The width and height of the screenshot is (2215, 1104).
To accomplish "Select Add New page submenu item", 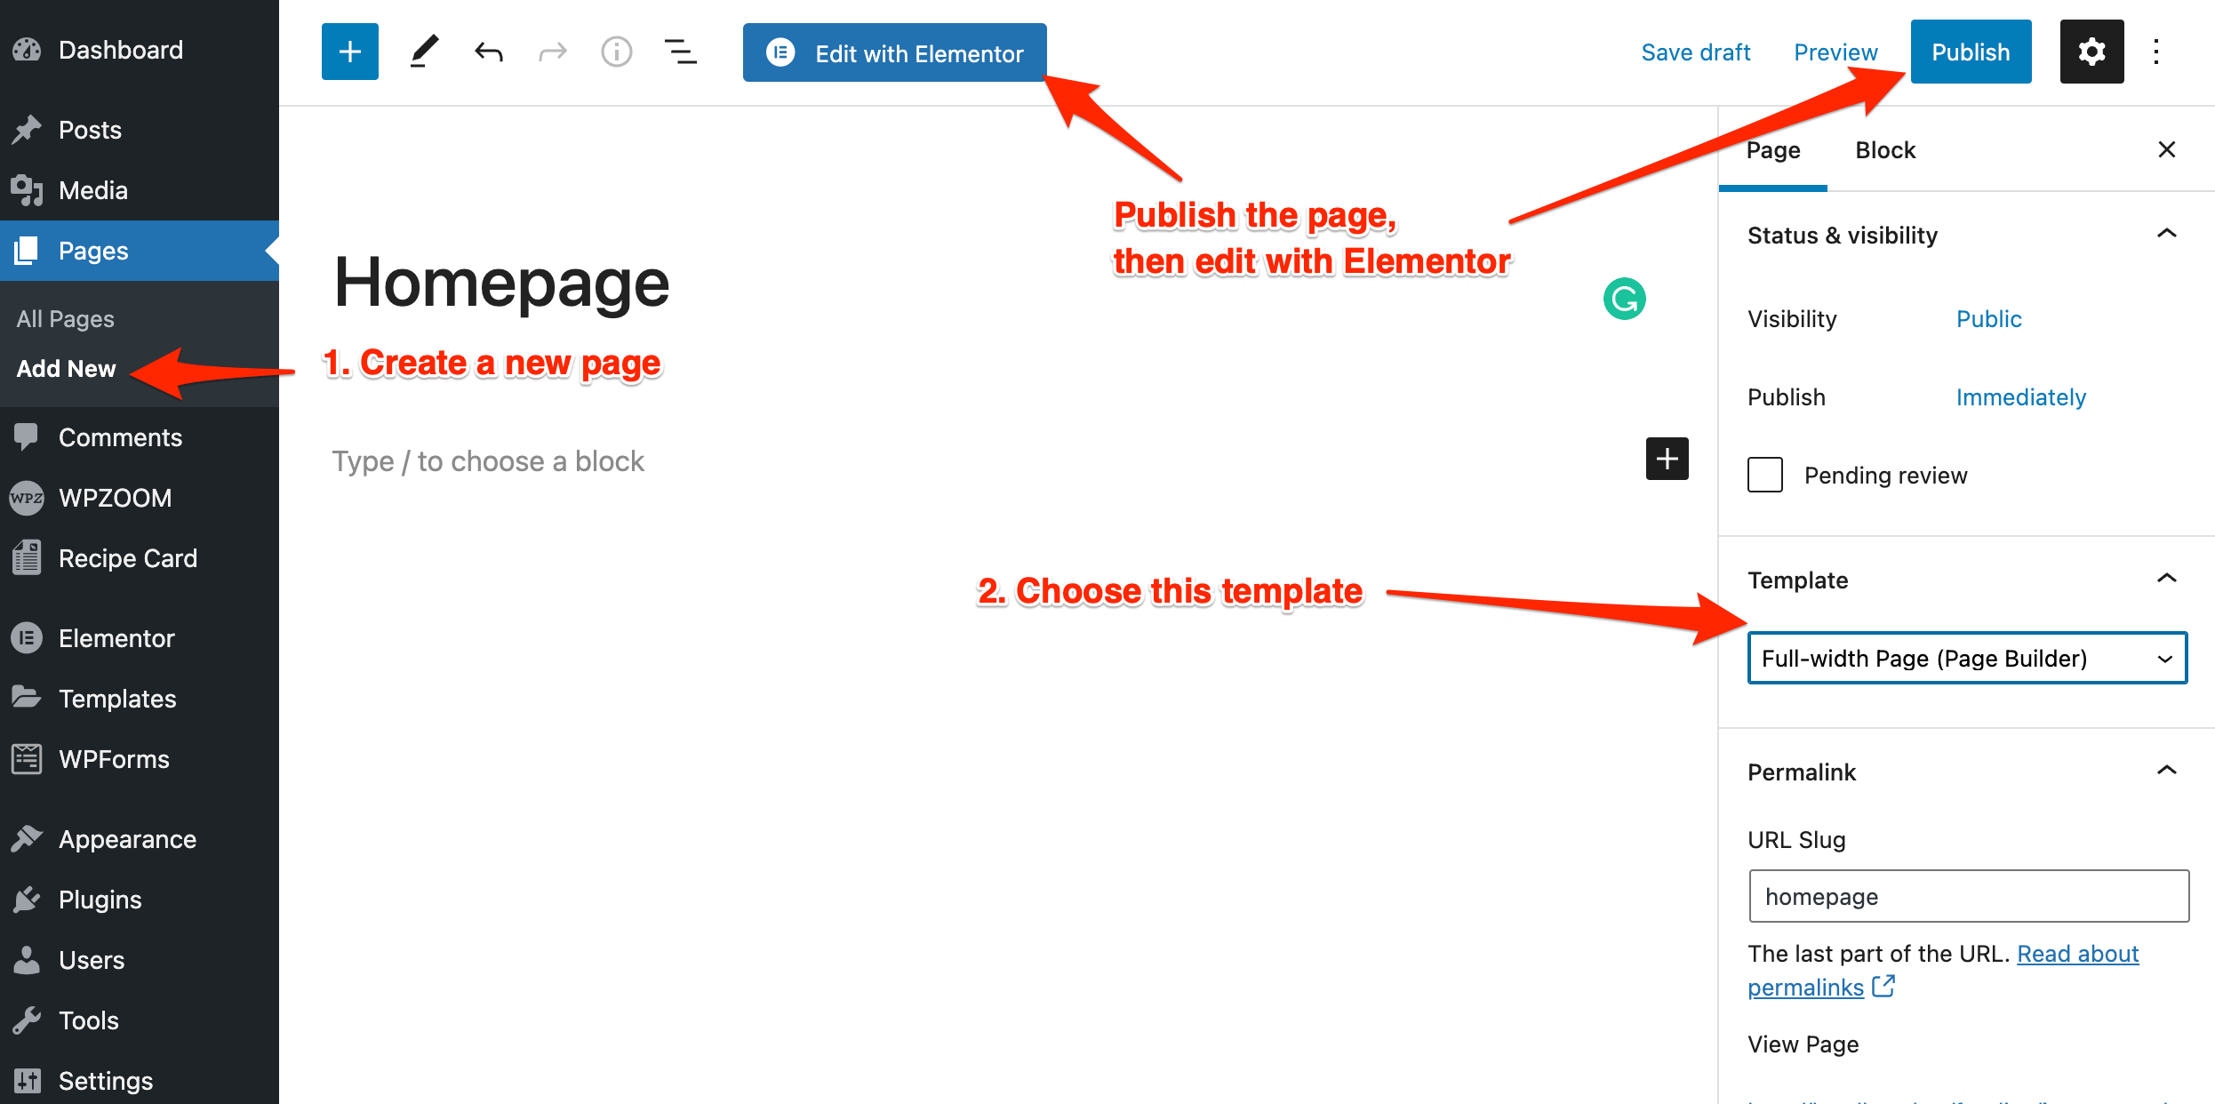I will pos(66,369).
